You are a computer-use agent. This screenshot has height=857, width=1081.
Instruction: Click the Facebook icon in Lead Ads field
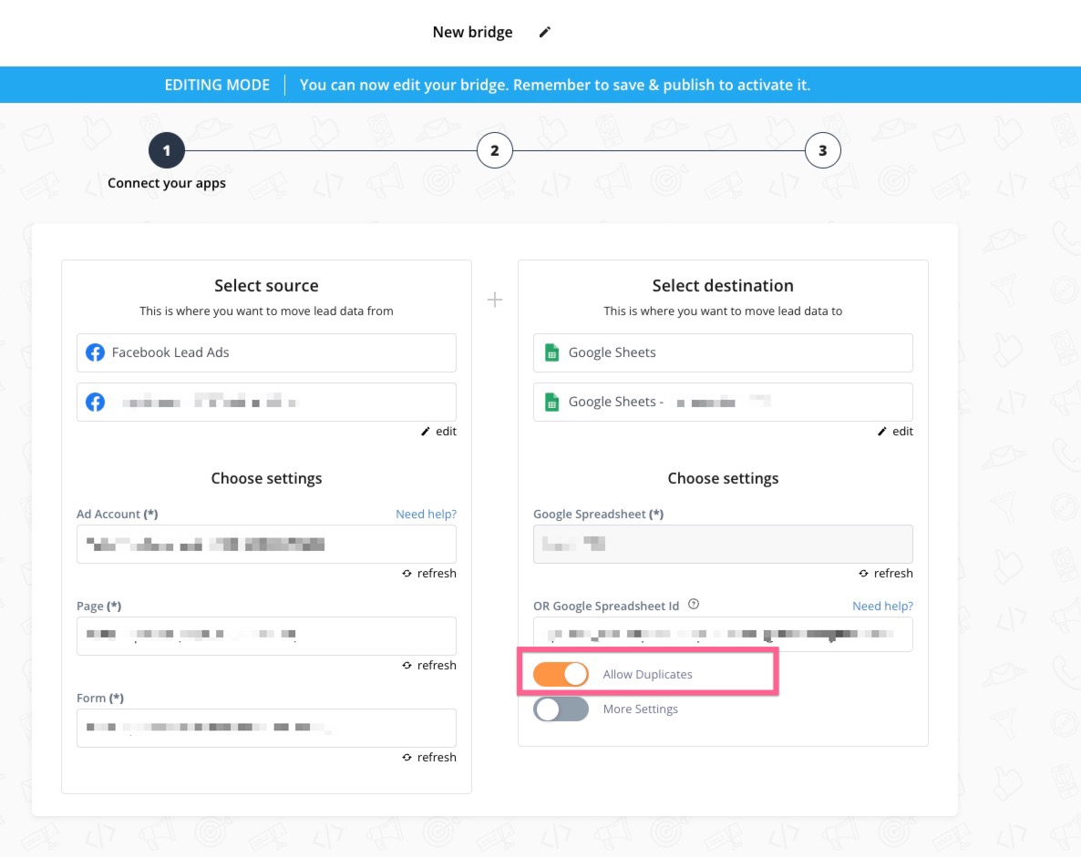point(95,352)
